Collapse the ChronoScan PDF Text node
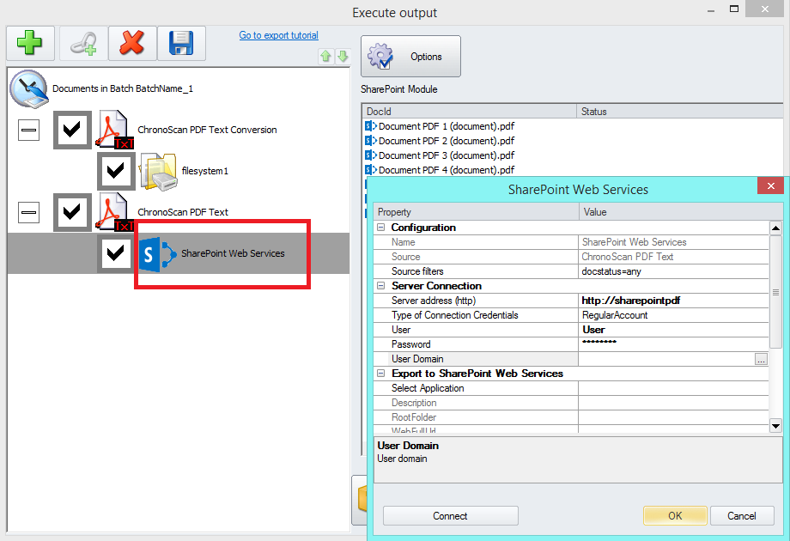The image size is (790, 541). point(28,213)
